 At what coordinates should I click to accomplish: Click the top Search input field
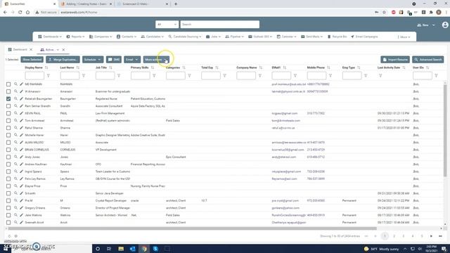220,25
